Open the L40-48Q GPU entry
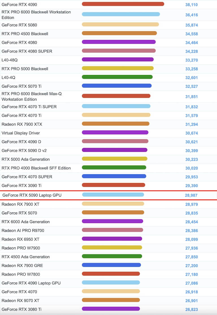Image resolution: width=217 pixels, height=315 pixels. click(x=9, y=60)
